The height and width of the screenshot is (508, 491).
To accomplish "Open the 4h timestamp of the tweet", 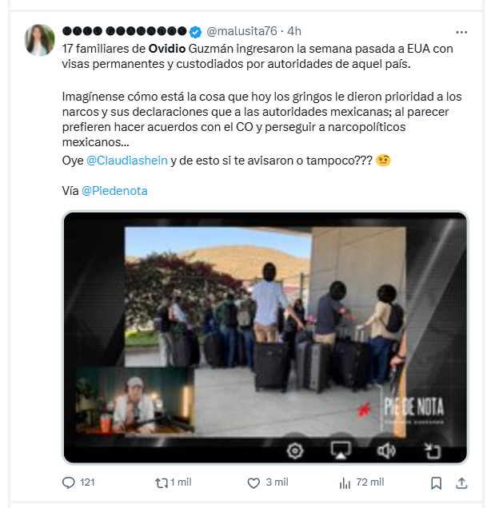I will (294, 31).
